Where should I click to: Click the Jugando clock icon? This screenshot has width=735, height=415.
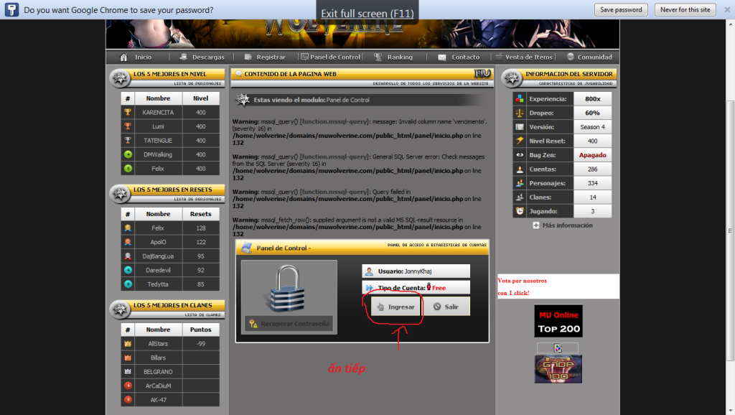tap(520, 211)
